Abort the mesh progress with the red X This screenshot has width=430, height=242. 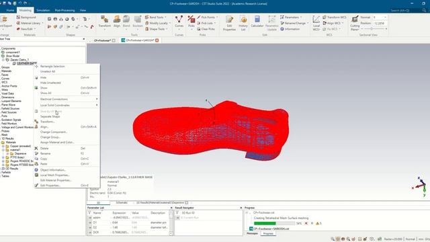coord(306,223)
